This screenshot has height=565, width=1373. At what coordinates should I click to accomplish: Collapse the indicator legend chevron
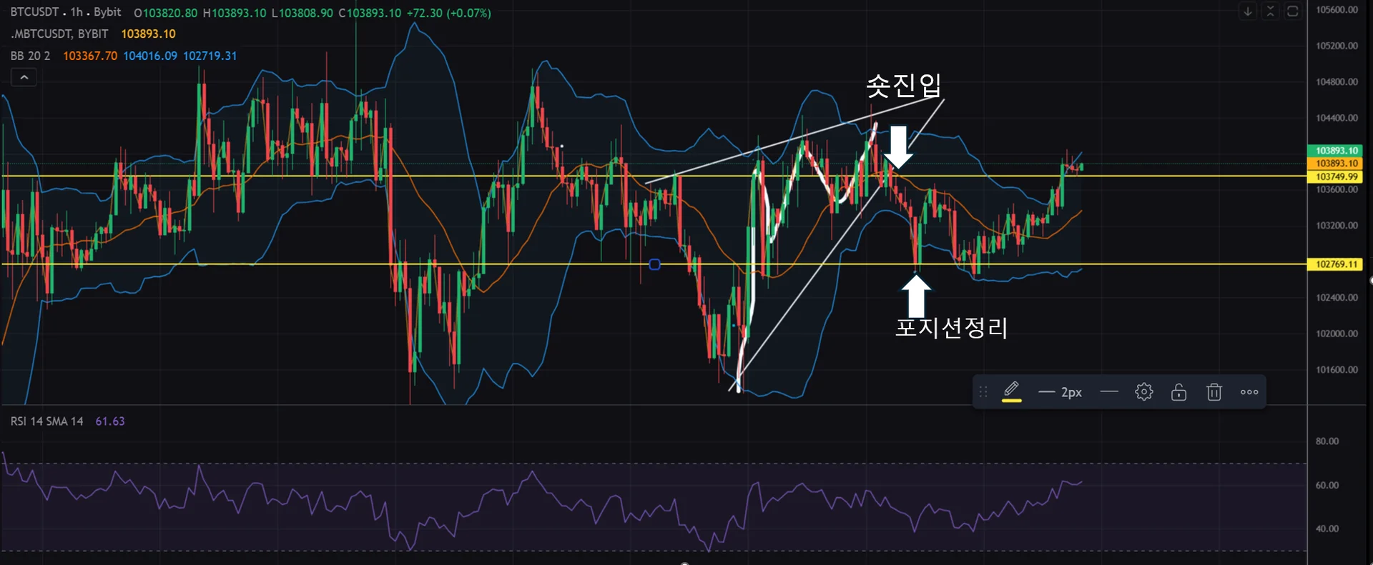(x=24, y=77)
